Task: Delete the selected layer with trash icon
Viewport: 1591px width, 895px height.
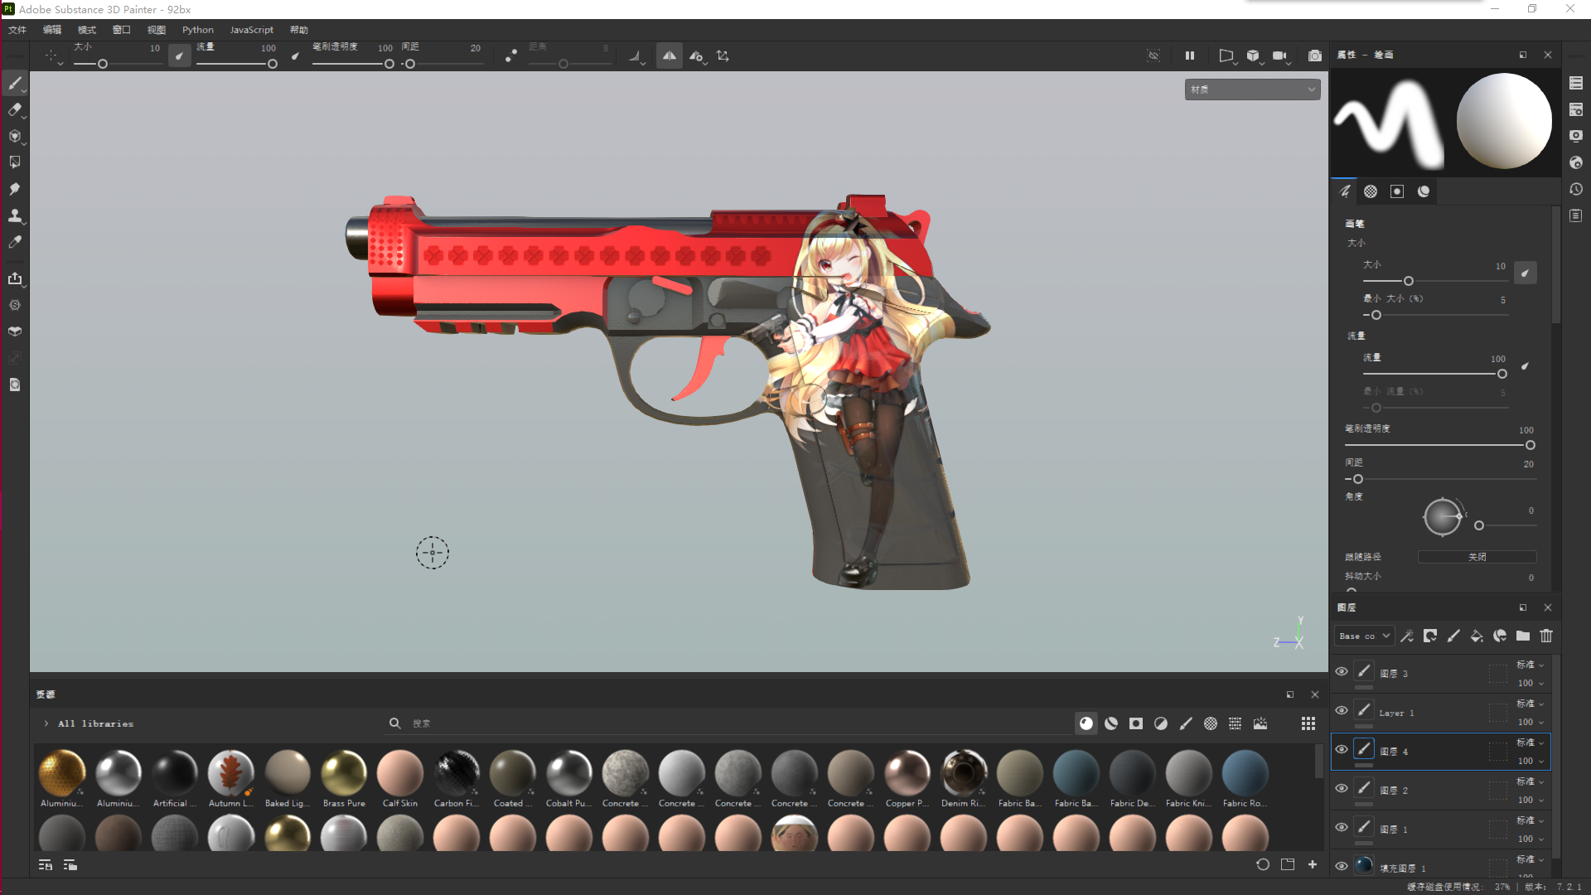Action: tap(1546, 636)
